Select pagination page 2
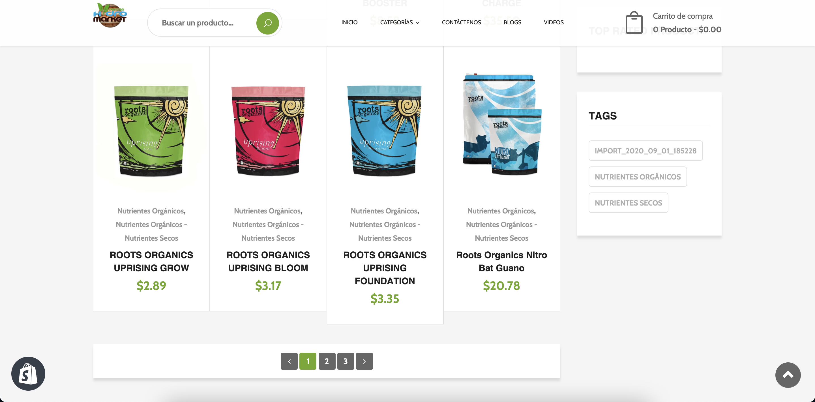 point(327,361)
